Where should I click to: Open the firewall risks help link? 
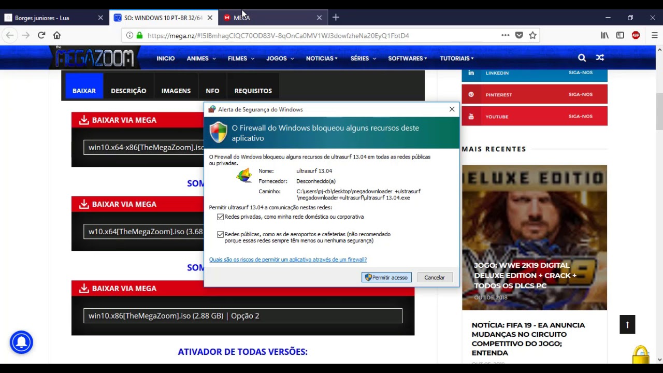tap(288, 260)
